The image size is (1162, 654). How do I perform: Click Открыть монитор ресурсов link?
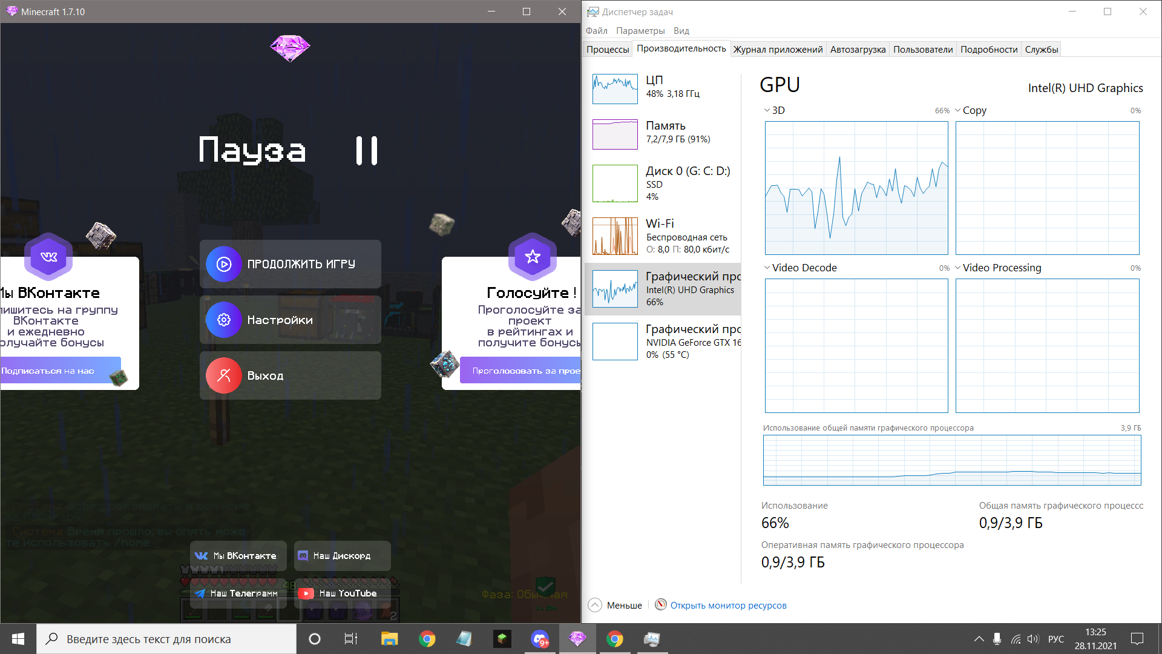728,605
